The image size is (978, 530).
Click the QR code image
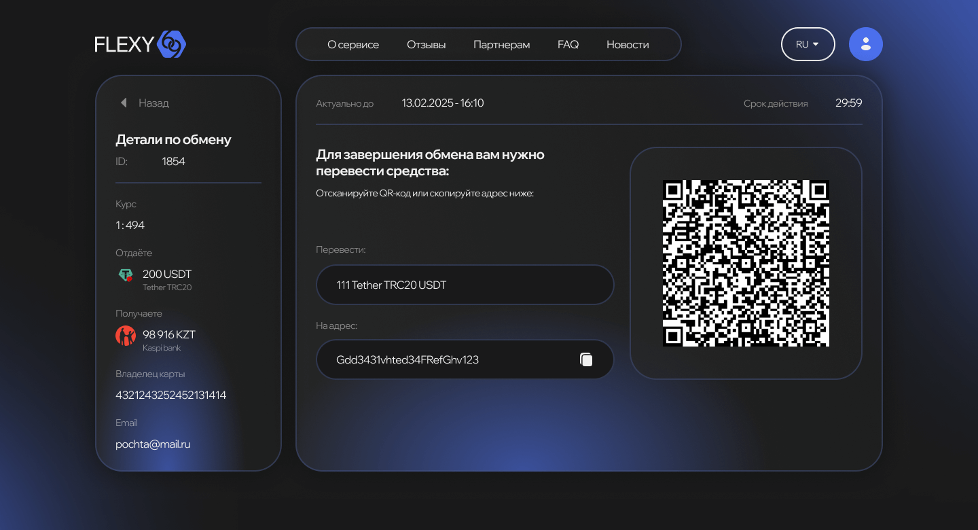click(746, 263)
